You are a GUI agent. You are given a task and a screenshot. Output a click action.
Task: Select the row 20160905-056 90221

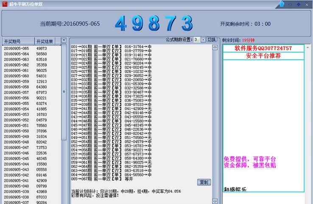[x=31, y=98]
